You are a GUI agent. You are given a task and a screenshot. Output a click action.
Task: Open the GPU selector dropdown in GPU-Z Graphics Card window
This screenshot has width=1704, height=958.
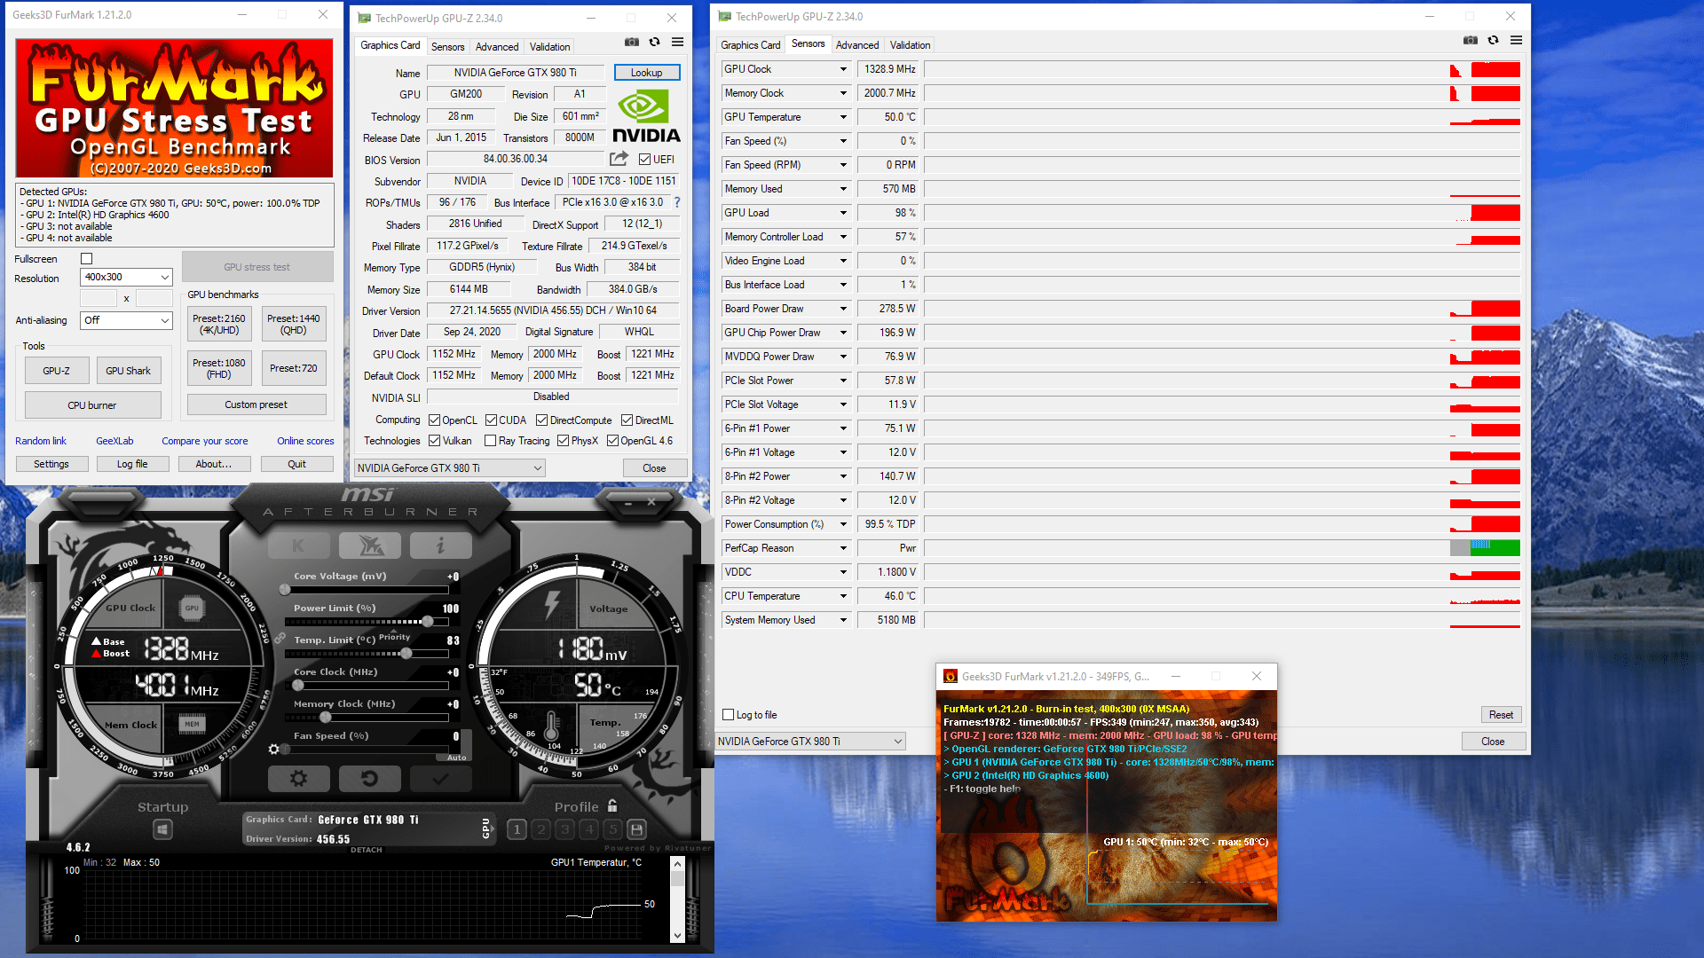click(450, 468)
